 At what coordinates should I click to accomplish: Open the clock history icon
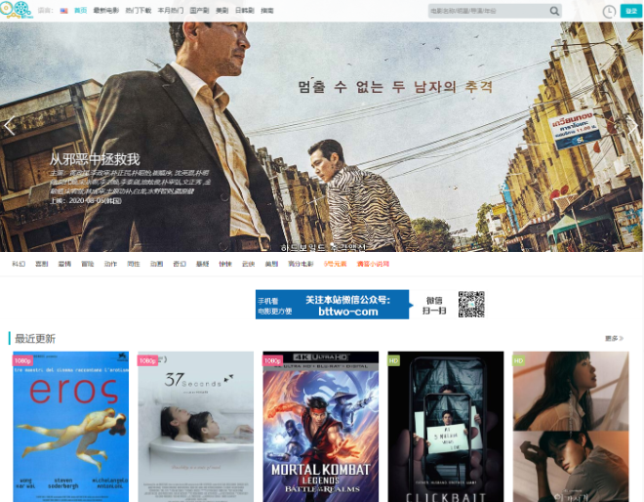pos(609,11)
